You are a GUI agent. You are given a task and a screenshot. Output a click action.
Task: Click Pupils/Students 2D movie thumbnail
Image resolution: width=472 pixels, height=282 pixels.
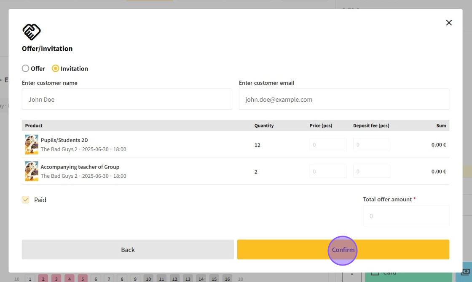32,144
